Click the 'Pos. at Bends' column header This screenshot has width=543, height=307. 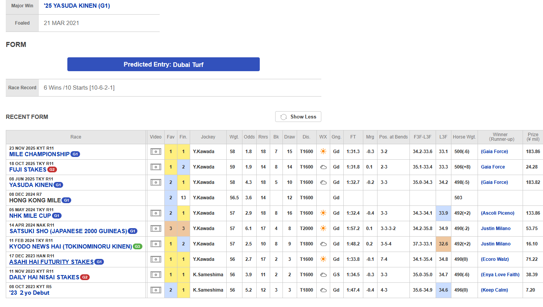click(x=393, y=137)
